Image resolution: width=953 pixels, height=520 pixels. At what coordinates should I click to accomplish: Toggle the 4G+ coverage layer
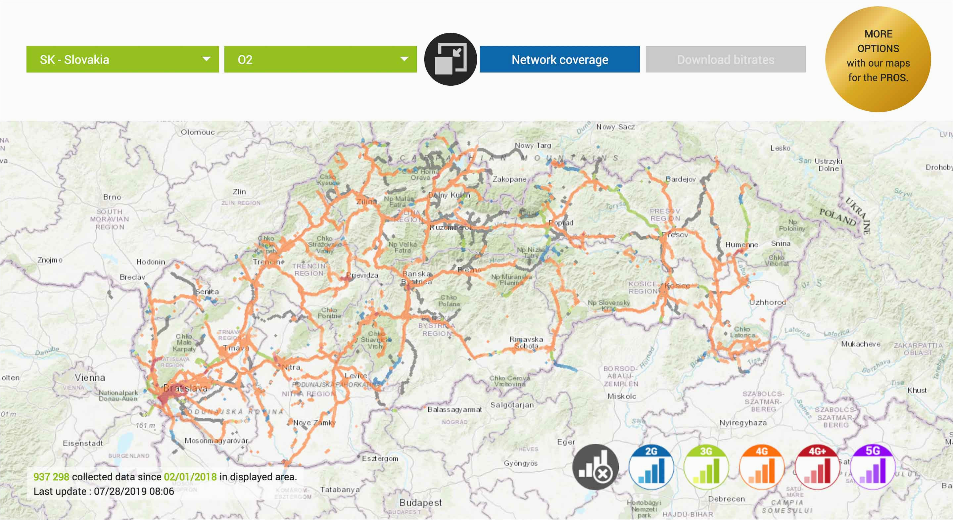(817, 467)
